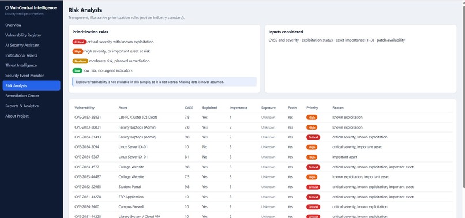Click the Reason column header
The height and width of the screenshot is (218, 465).
tap(338, 108)
